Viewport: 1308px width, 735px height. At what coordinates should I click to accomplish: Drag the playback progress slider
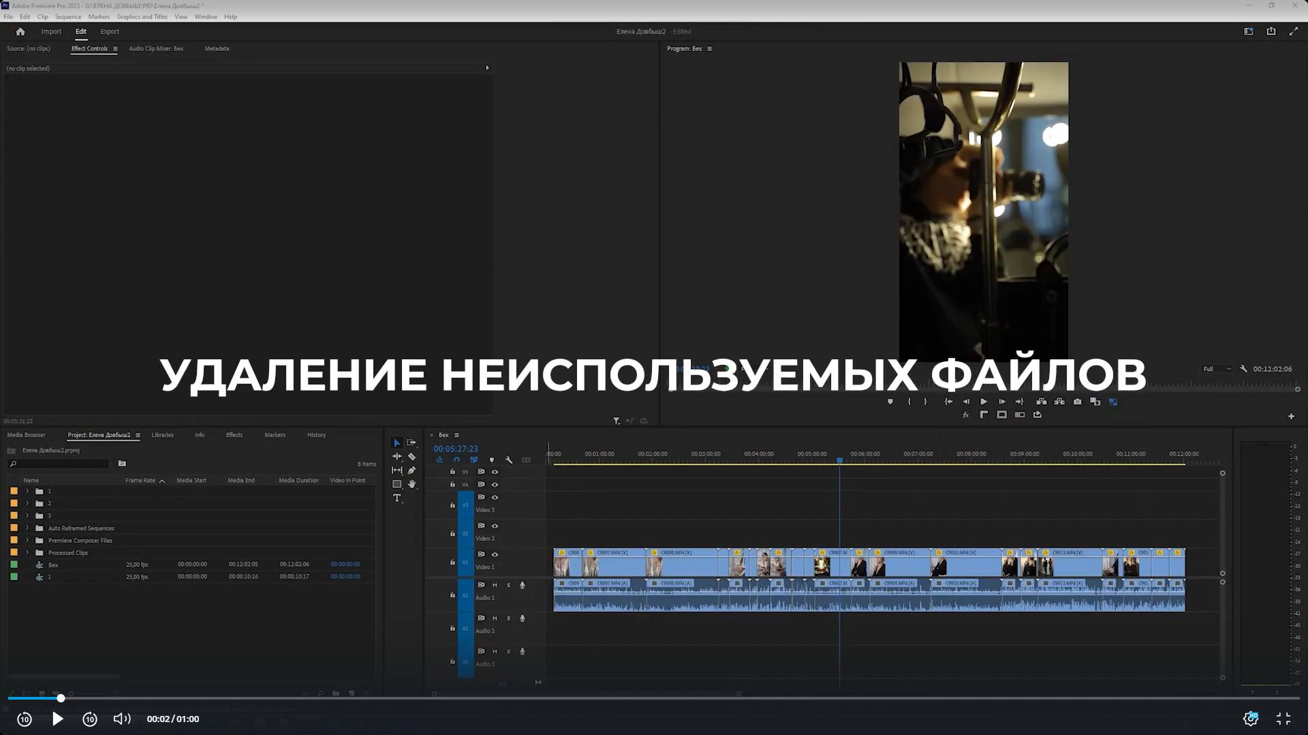point(60,698)
